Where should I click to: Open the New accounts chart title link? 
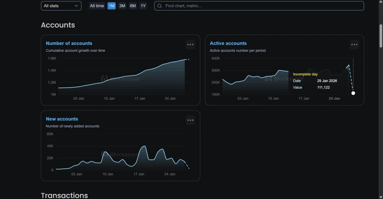62,119
